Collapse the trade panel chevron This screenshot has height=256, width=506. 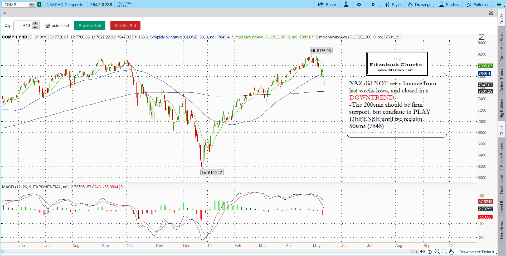pyautogui.click(x=4, y=13)
